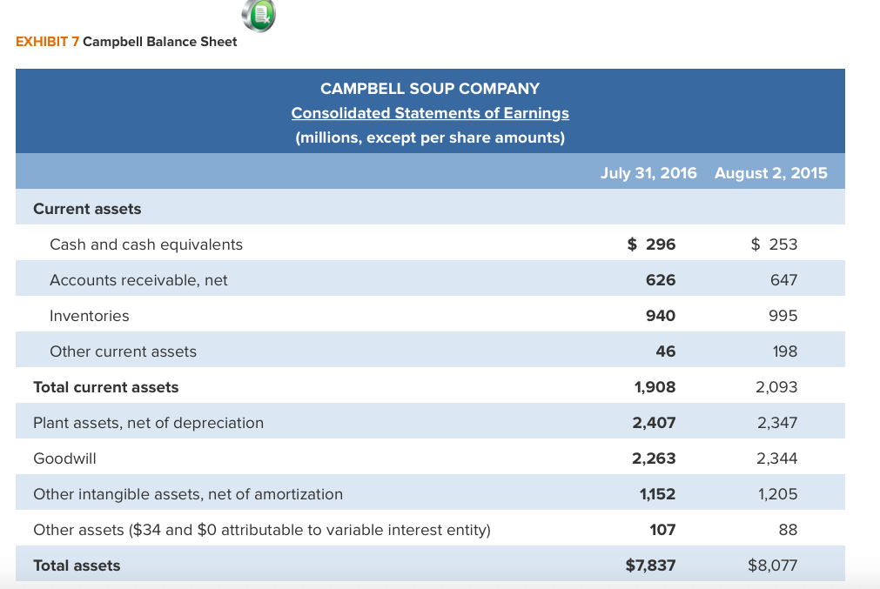The height and width of the screenshot is (589, 880).
Task: Select the Plant assets, net of depreciation label
Action: click(148, 422)
